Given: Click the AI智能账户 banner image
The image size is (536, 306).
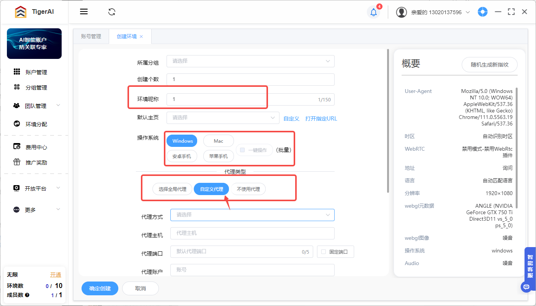Looking at the screenshot, I should [34, 44].
